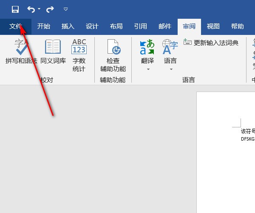The height and width of the screenshot is (213, 255).
Task: Switch to the 开始 tab
Action: click(44, 26)
